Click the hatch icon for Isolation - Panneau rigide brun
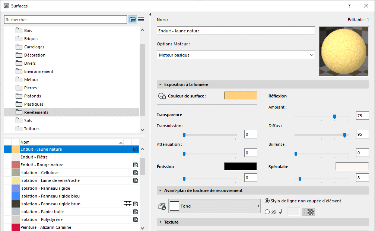The height and width of the screenshot is (231, 375). (127, 204)
